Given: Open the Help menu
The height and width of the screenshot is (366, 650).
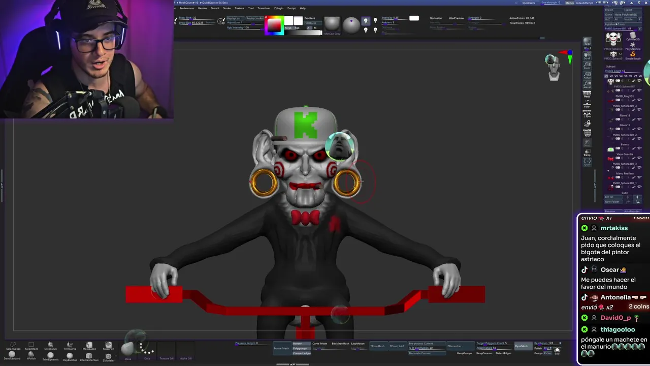Looking at the screenshot, I should [x=303, y=8].
